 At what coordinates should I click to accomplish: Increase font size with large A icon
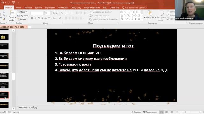(54, 13)
